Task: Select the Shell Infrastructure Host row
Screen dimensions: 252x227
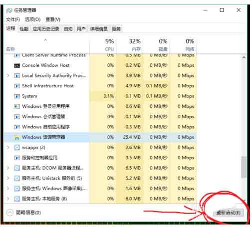Action: tap(100, 86)
